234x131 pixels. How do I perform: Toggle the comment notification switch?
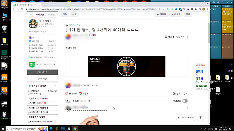pos(185,101)
